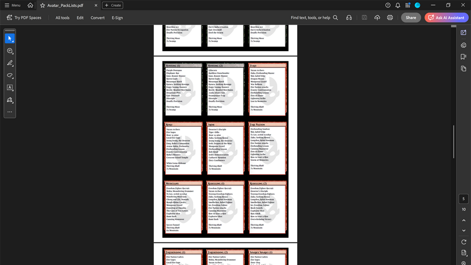Open All tools menu

(x=62, y=18)
